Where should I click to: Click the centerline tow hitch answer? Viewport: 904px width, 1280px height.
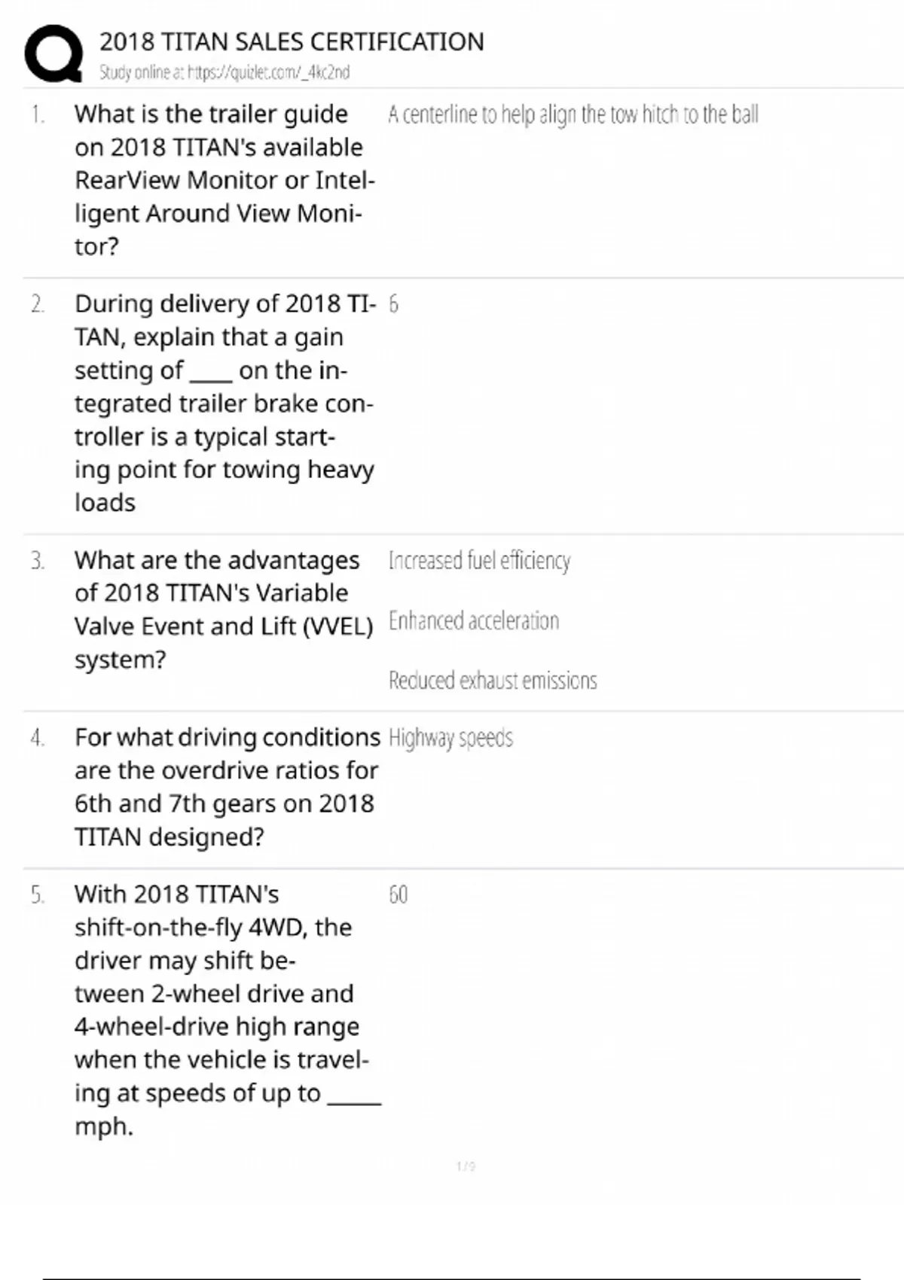(x=573, y=114)
